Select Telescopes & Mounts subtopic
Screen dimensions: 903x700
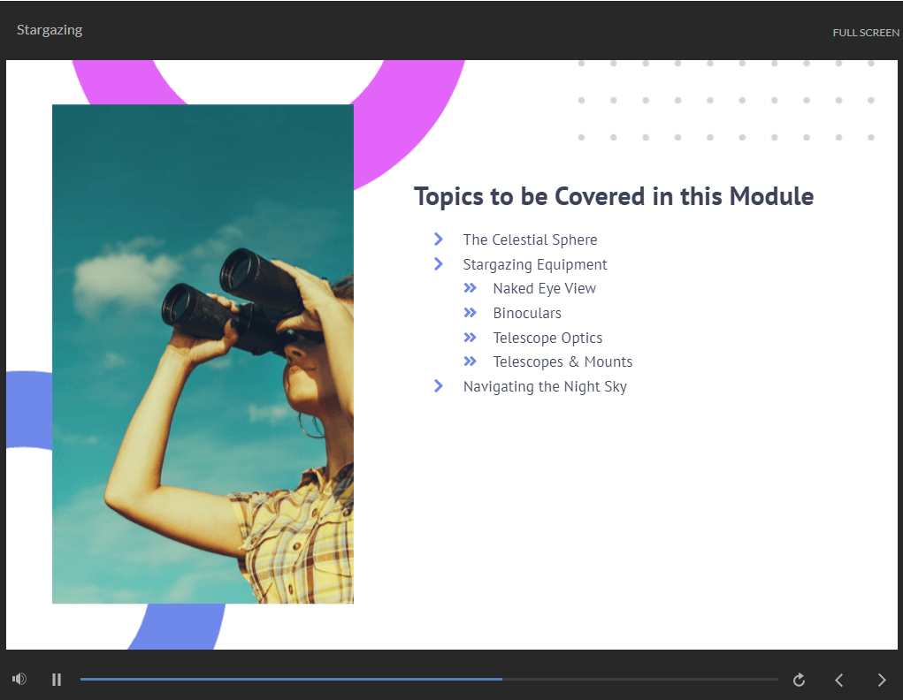coord(562,362)
